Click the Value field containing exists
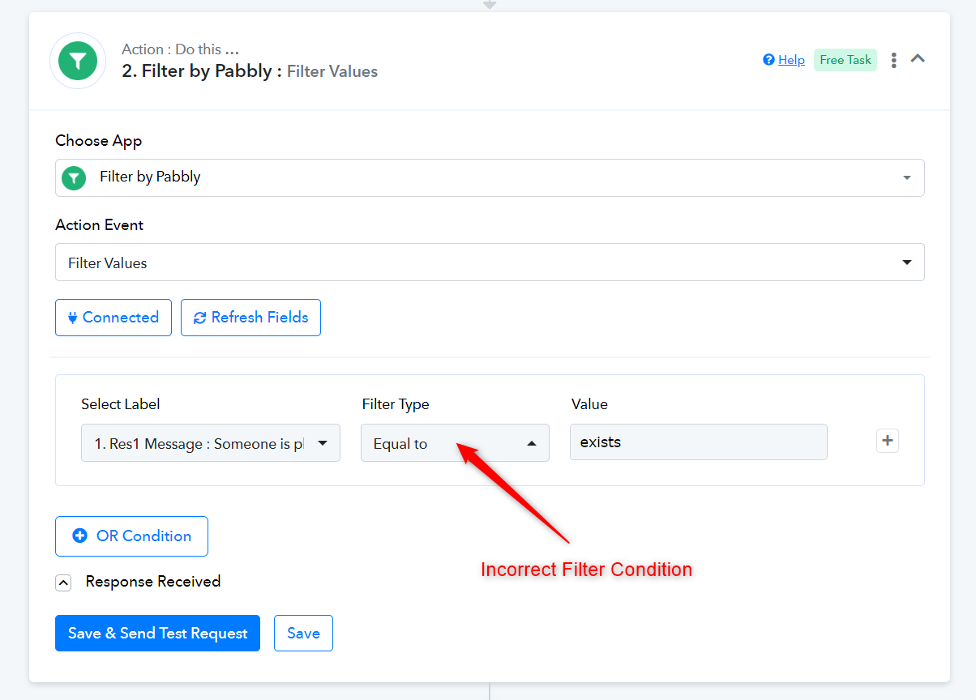Screen dimensions: 976x700 coord(699,442)
